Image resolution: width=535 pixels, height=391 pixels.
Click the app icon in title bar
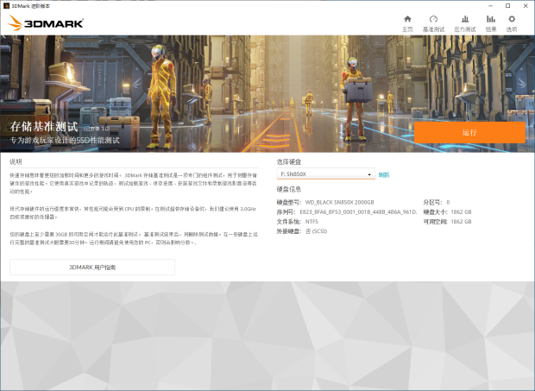(6, 5)
